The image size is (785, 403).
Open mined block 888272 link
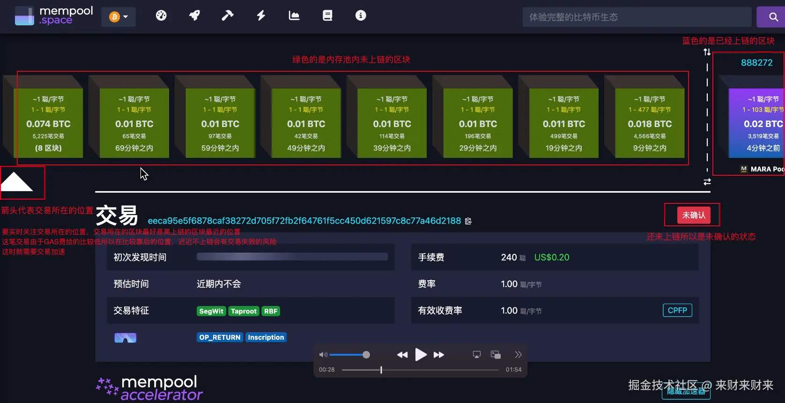point(756,63)
